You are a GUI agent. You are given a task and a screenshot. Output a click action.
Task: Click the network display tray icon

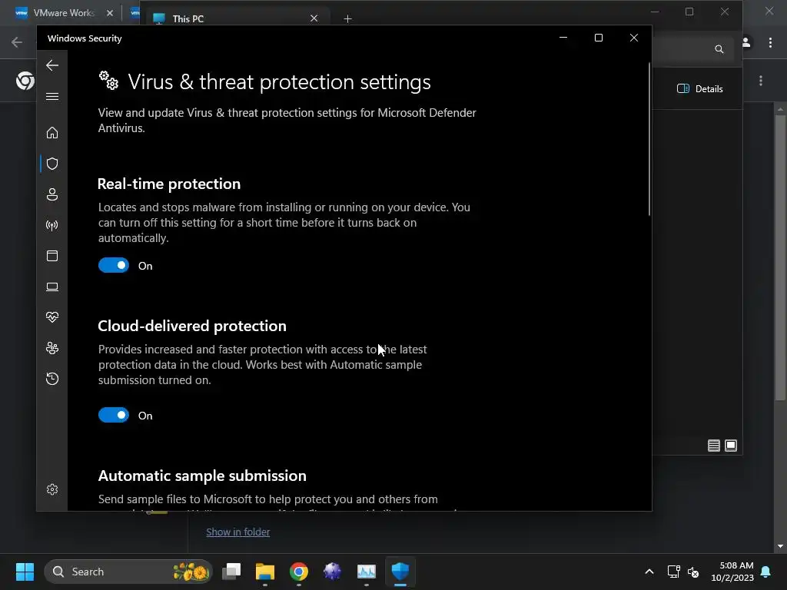[673, 572]
